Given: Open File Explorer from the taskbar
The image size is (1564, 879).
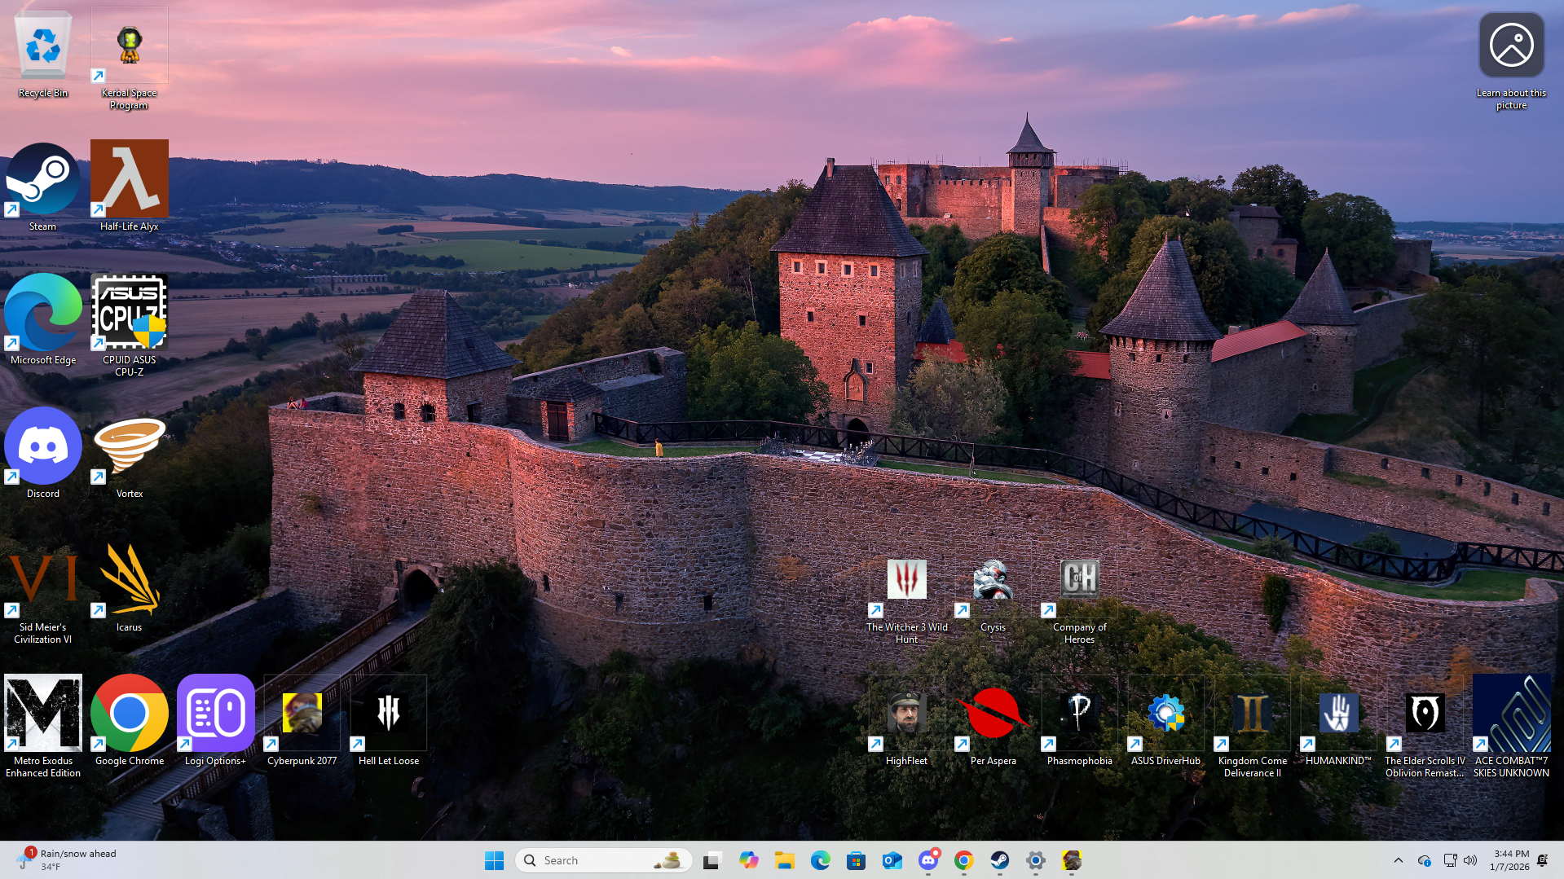Looking at the screenshot, I should pos(784,860).
